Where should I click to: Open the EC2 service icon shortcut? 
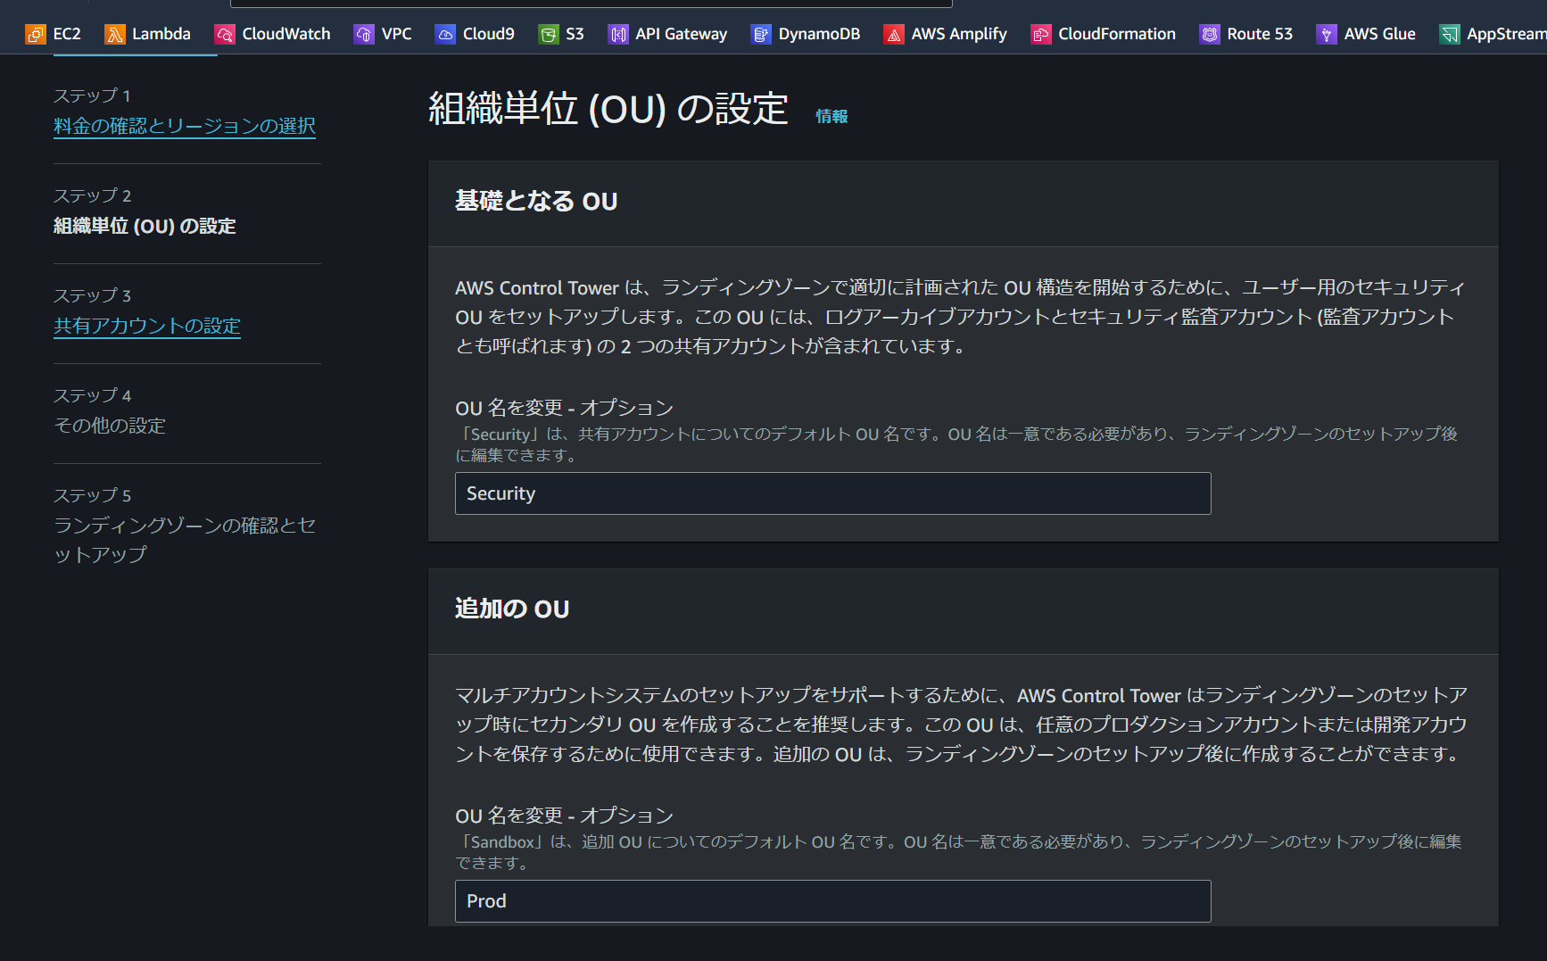pos(35,35)
